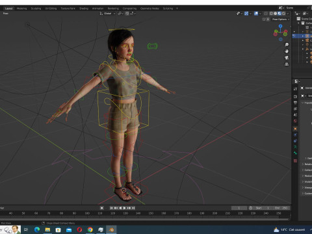The width and height of the screenshot is (312, 234).
Task: Click the pan view hand icon
Action: [x=287, y=51]
